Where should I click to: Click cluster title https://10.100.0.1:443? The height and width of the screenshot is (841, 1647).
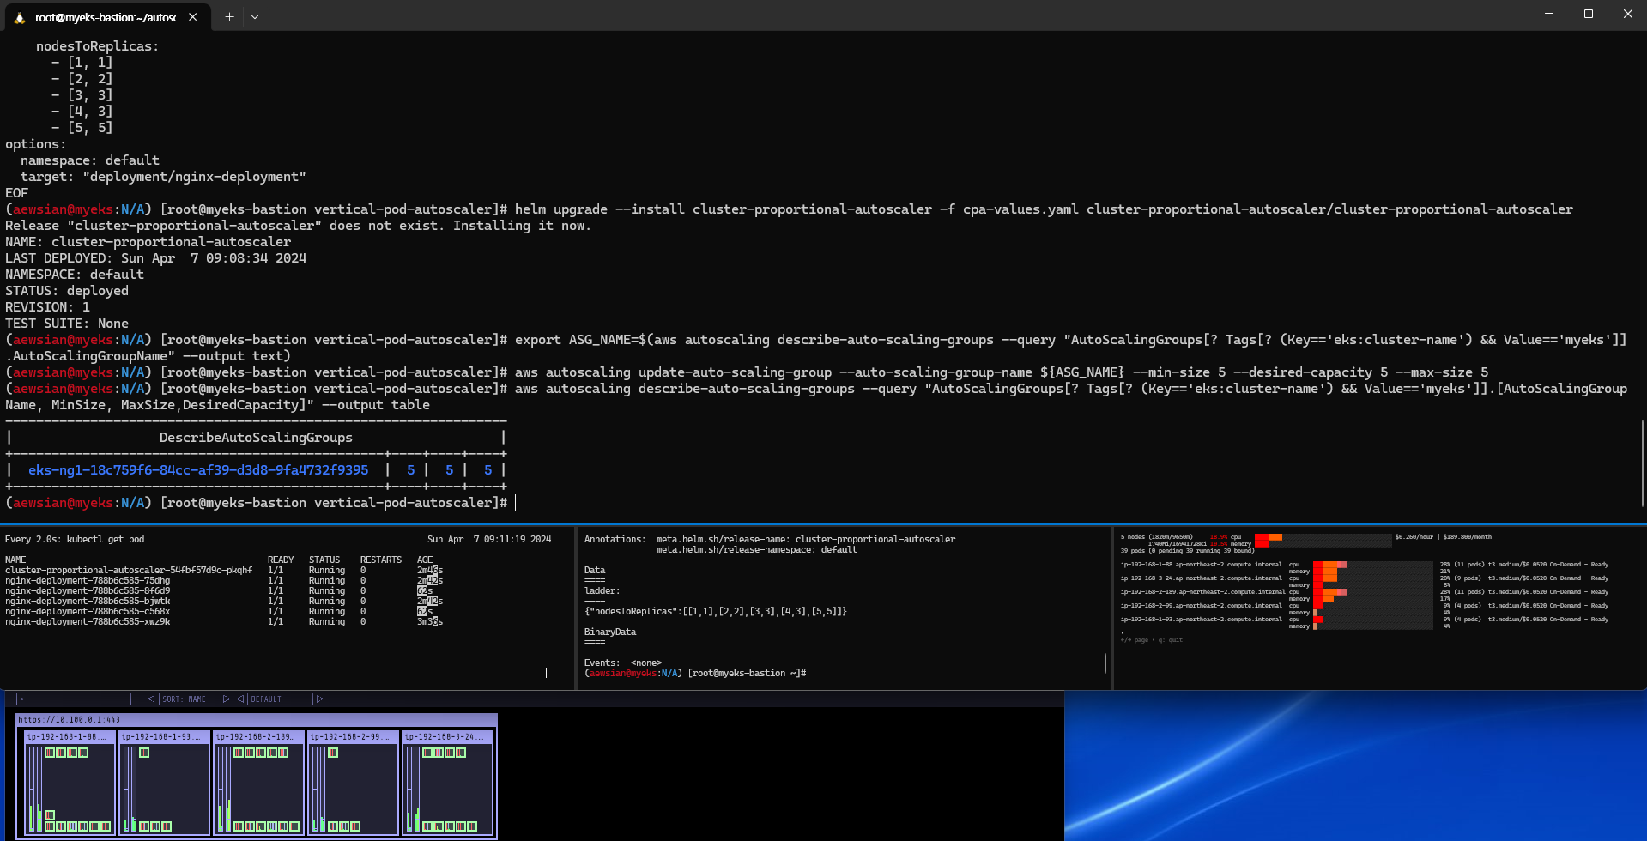(x=70, y=720)
